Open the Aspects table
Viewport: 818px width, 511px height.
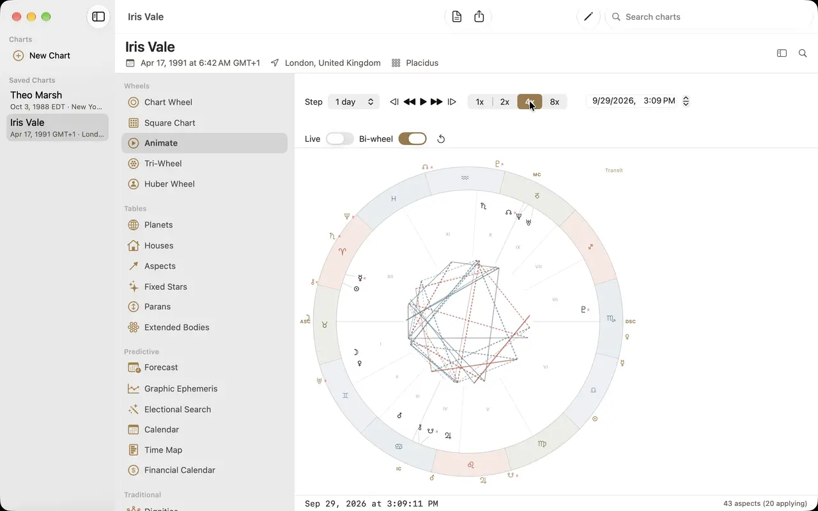(204, 266)
